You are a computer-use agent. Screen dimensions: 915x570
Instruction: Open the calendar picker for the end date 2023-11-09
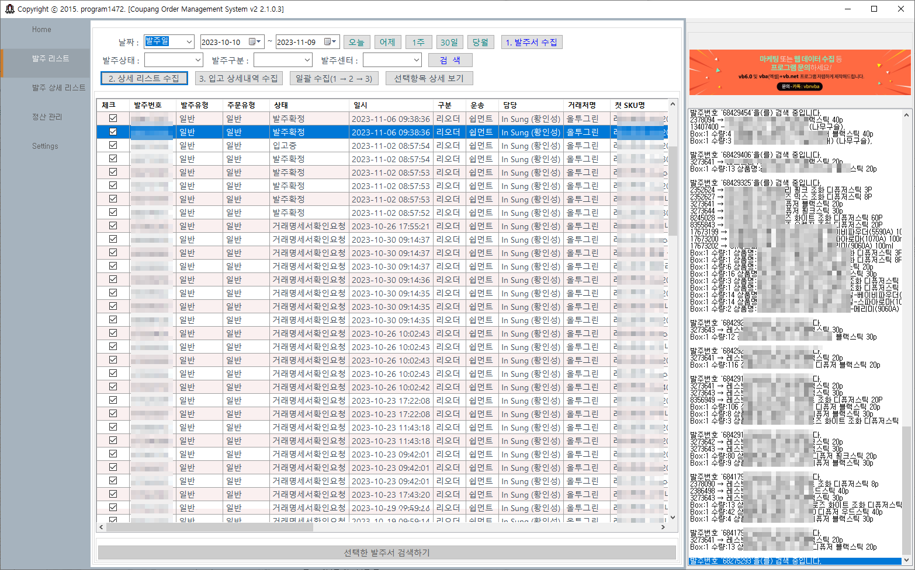[330, 41]
